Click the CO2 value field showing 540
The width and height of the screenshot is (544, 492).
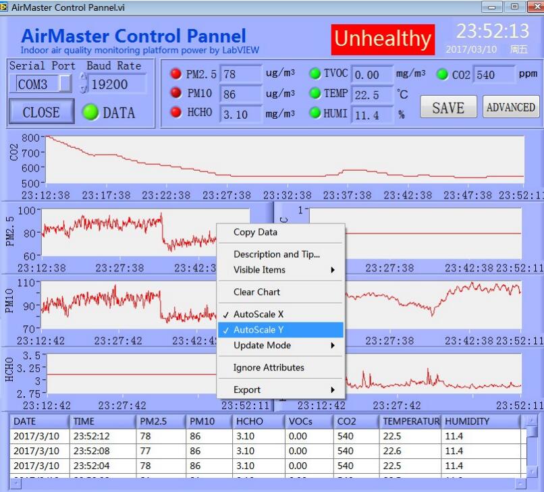(x=494, y=74)
